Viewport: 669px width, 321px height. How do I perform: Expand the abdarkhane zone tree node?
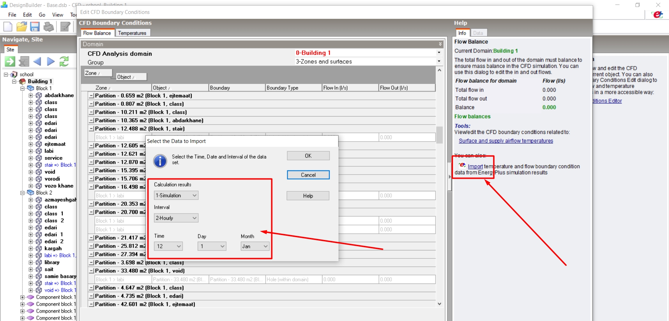pos(31,95)
